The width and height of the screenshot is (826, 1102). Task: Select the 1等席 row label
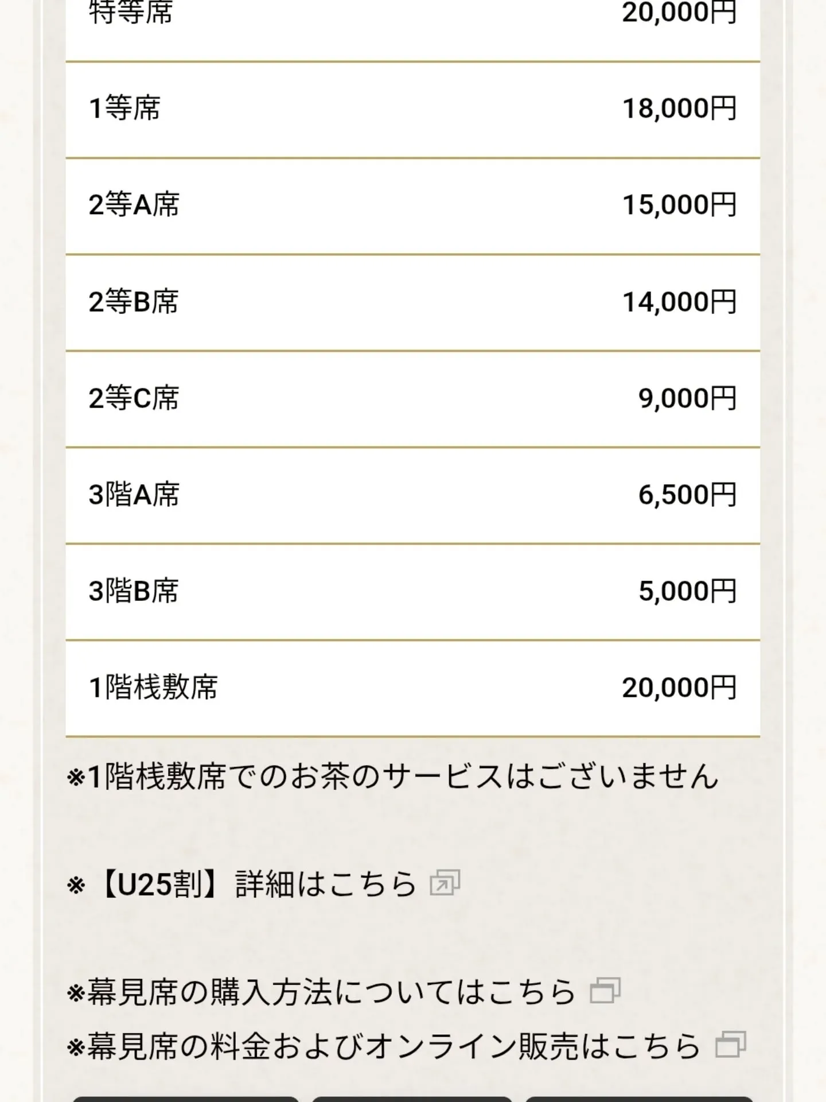[x=124, y=108]
